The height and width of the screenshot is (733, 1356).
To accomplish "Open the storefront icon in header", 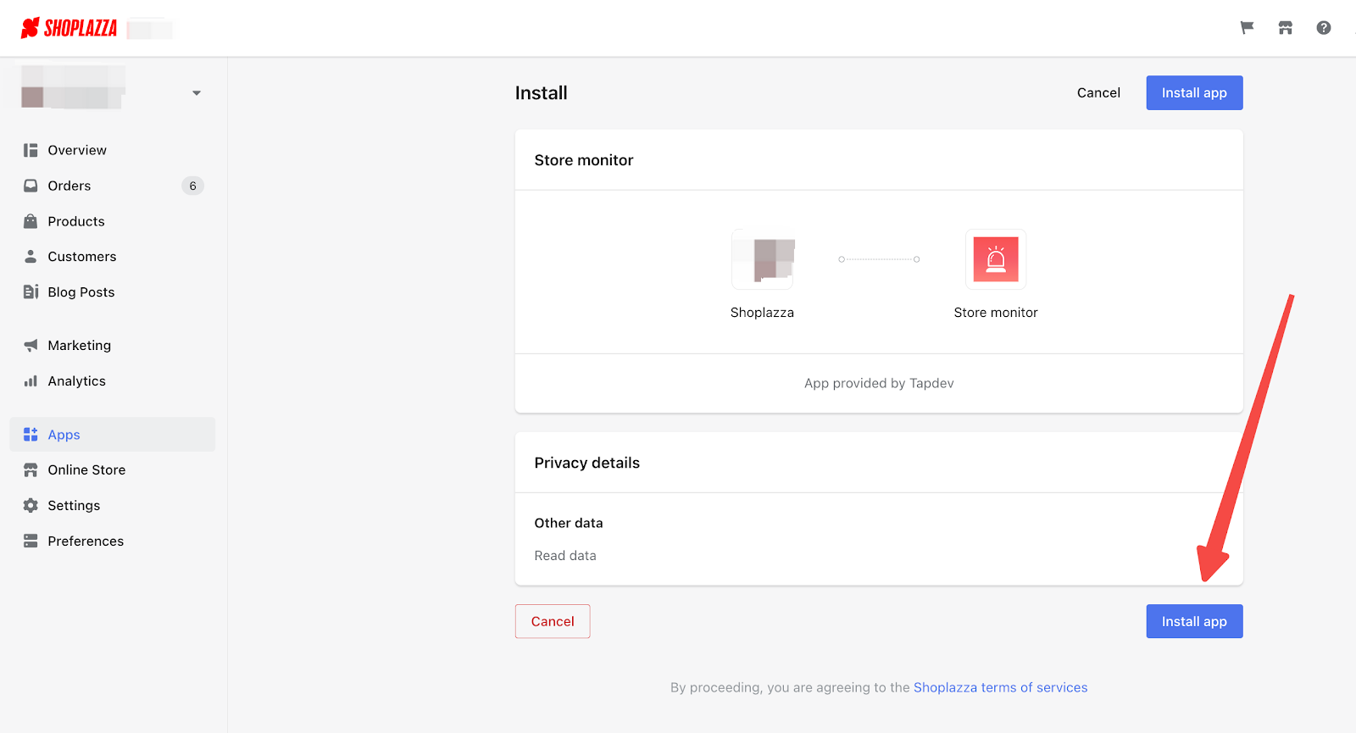I will (x=1286, y=28).
